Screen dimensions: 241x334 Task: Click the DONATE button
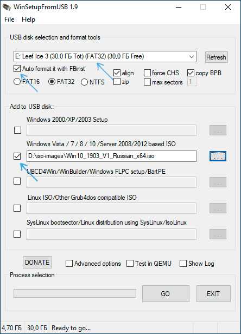(37, 262)
